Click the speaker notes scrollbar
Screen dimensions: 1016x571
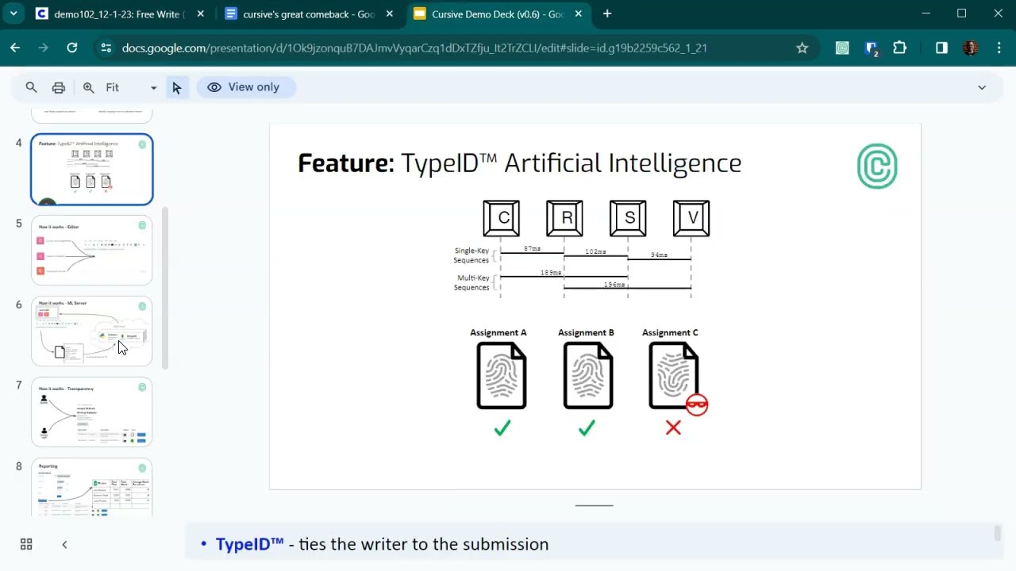point(997,533)
